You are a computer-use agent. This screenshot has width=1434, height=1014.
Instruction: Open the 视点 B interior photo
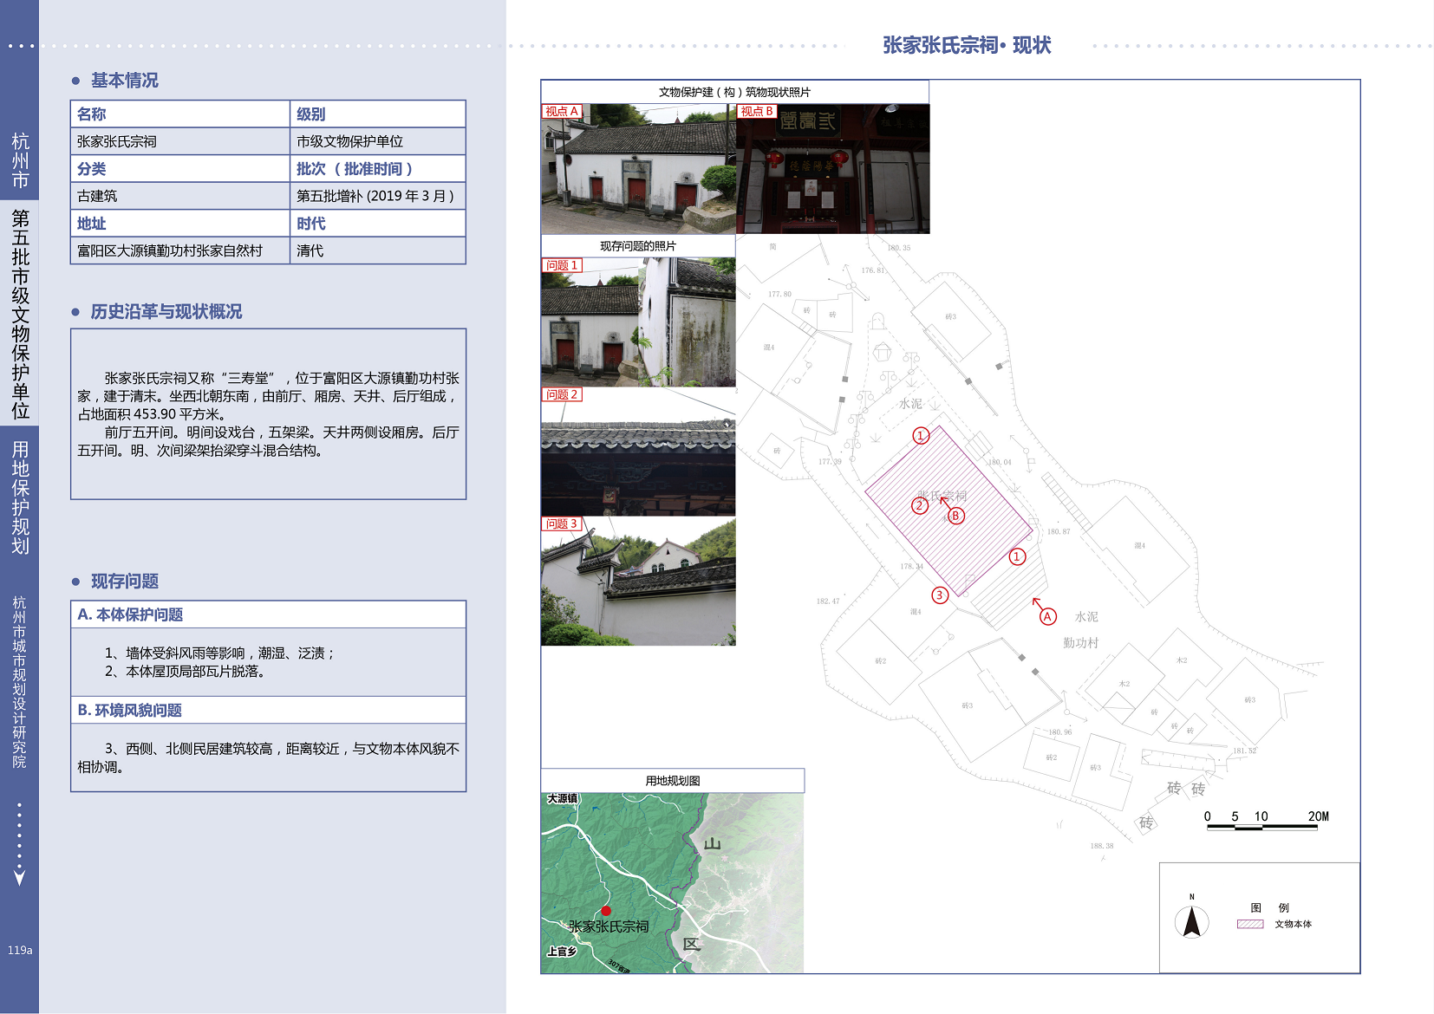click(x=833, y=169)
